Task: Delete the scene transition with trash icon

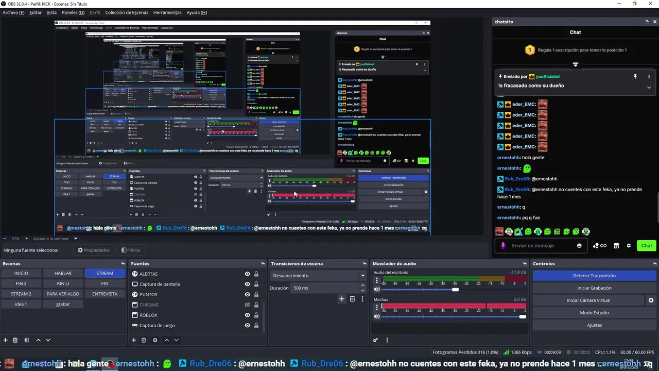Action: (352, 299)
